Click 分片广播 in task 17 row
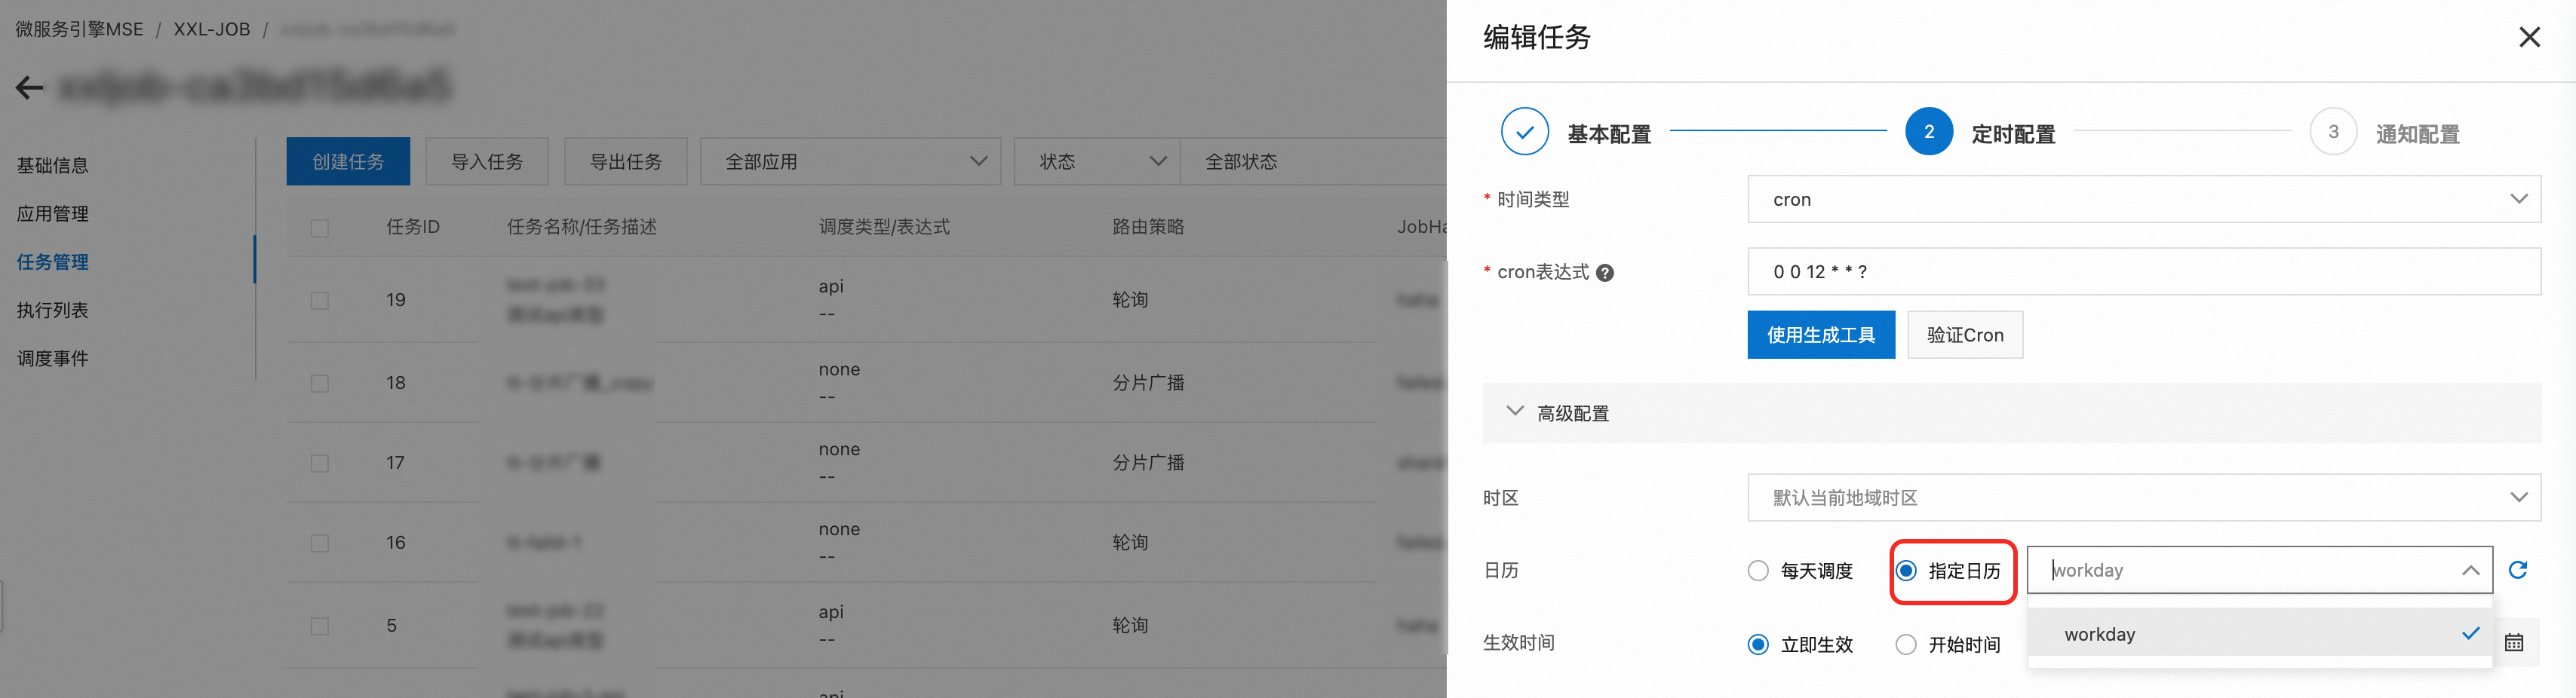This screenshot has width=2576, height=698. tap(1148, 463)
